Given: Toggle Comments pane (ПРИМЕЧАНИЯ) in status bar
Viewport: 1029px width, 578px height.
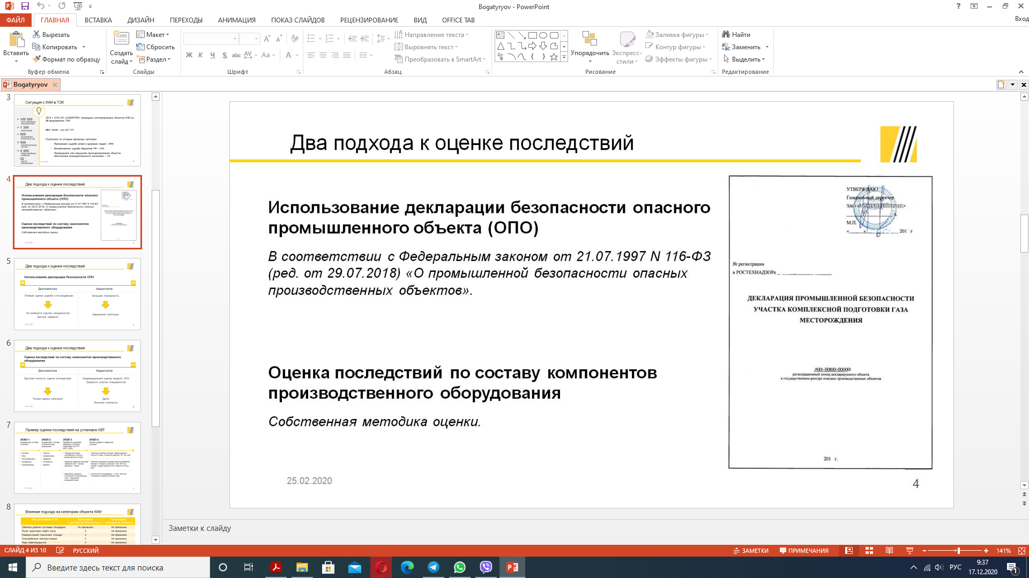Looking at the screenshot, I should 804,551.
